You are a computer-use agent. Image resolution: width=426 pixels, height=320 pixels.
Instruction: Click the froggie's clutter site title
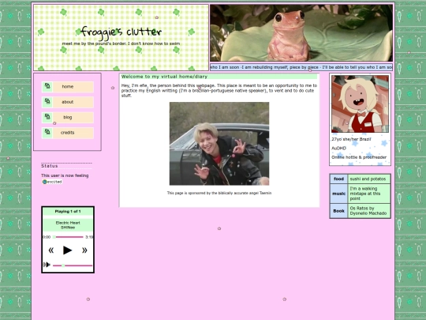click(x=121, y=32)
